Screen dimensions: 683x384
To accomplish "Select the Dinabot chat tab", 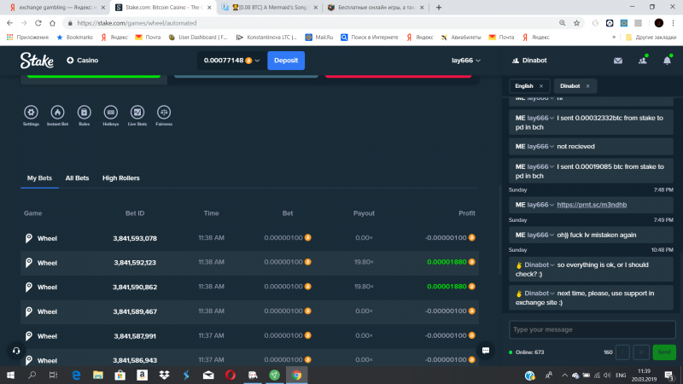I will coord(569,86).
